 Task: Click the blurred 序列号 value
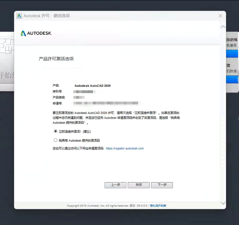(x=85, y=92)
